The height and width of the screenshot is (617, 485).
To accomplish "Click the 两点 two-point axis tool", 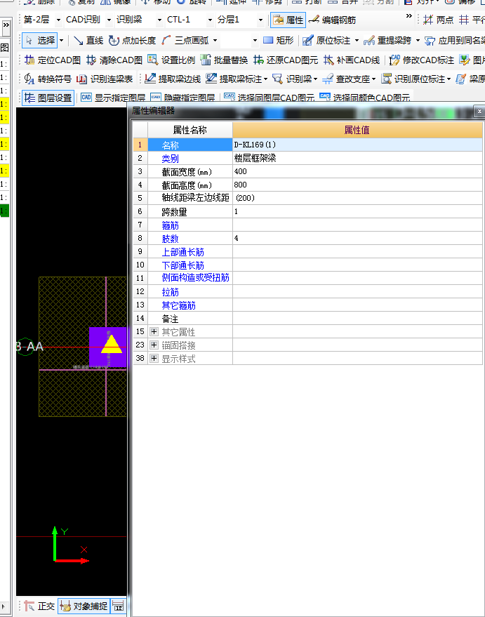I will point(438,20).
